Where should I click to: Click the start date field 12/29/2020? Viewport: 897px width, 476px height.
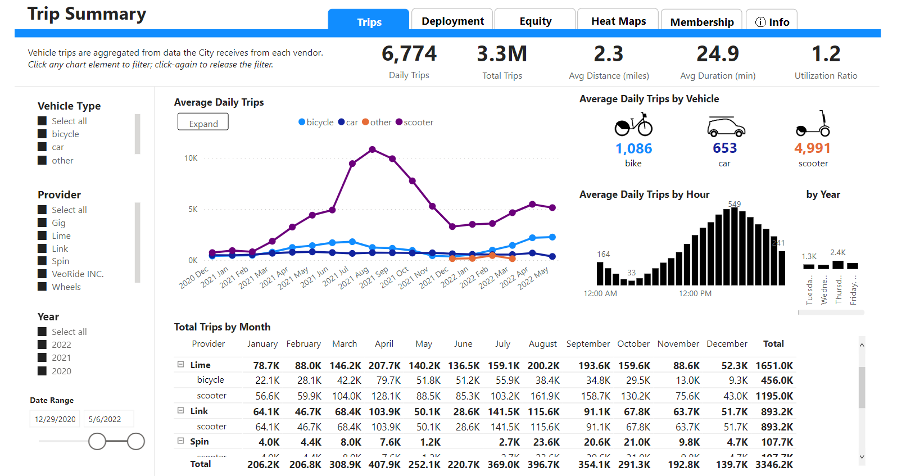tap(55, 419)
